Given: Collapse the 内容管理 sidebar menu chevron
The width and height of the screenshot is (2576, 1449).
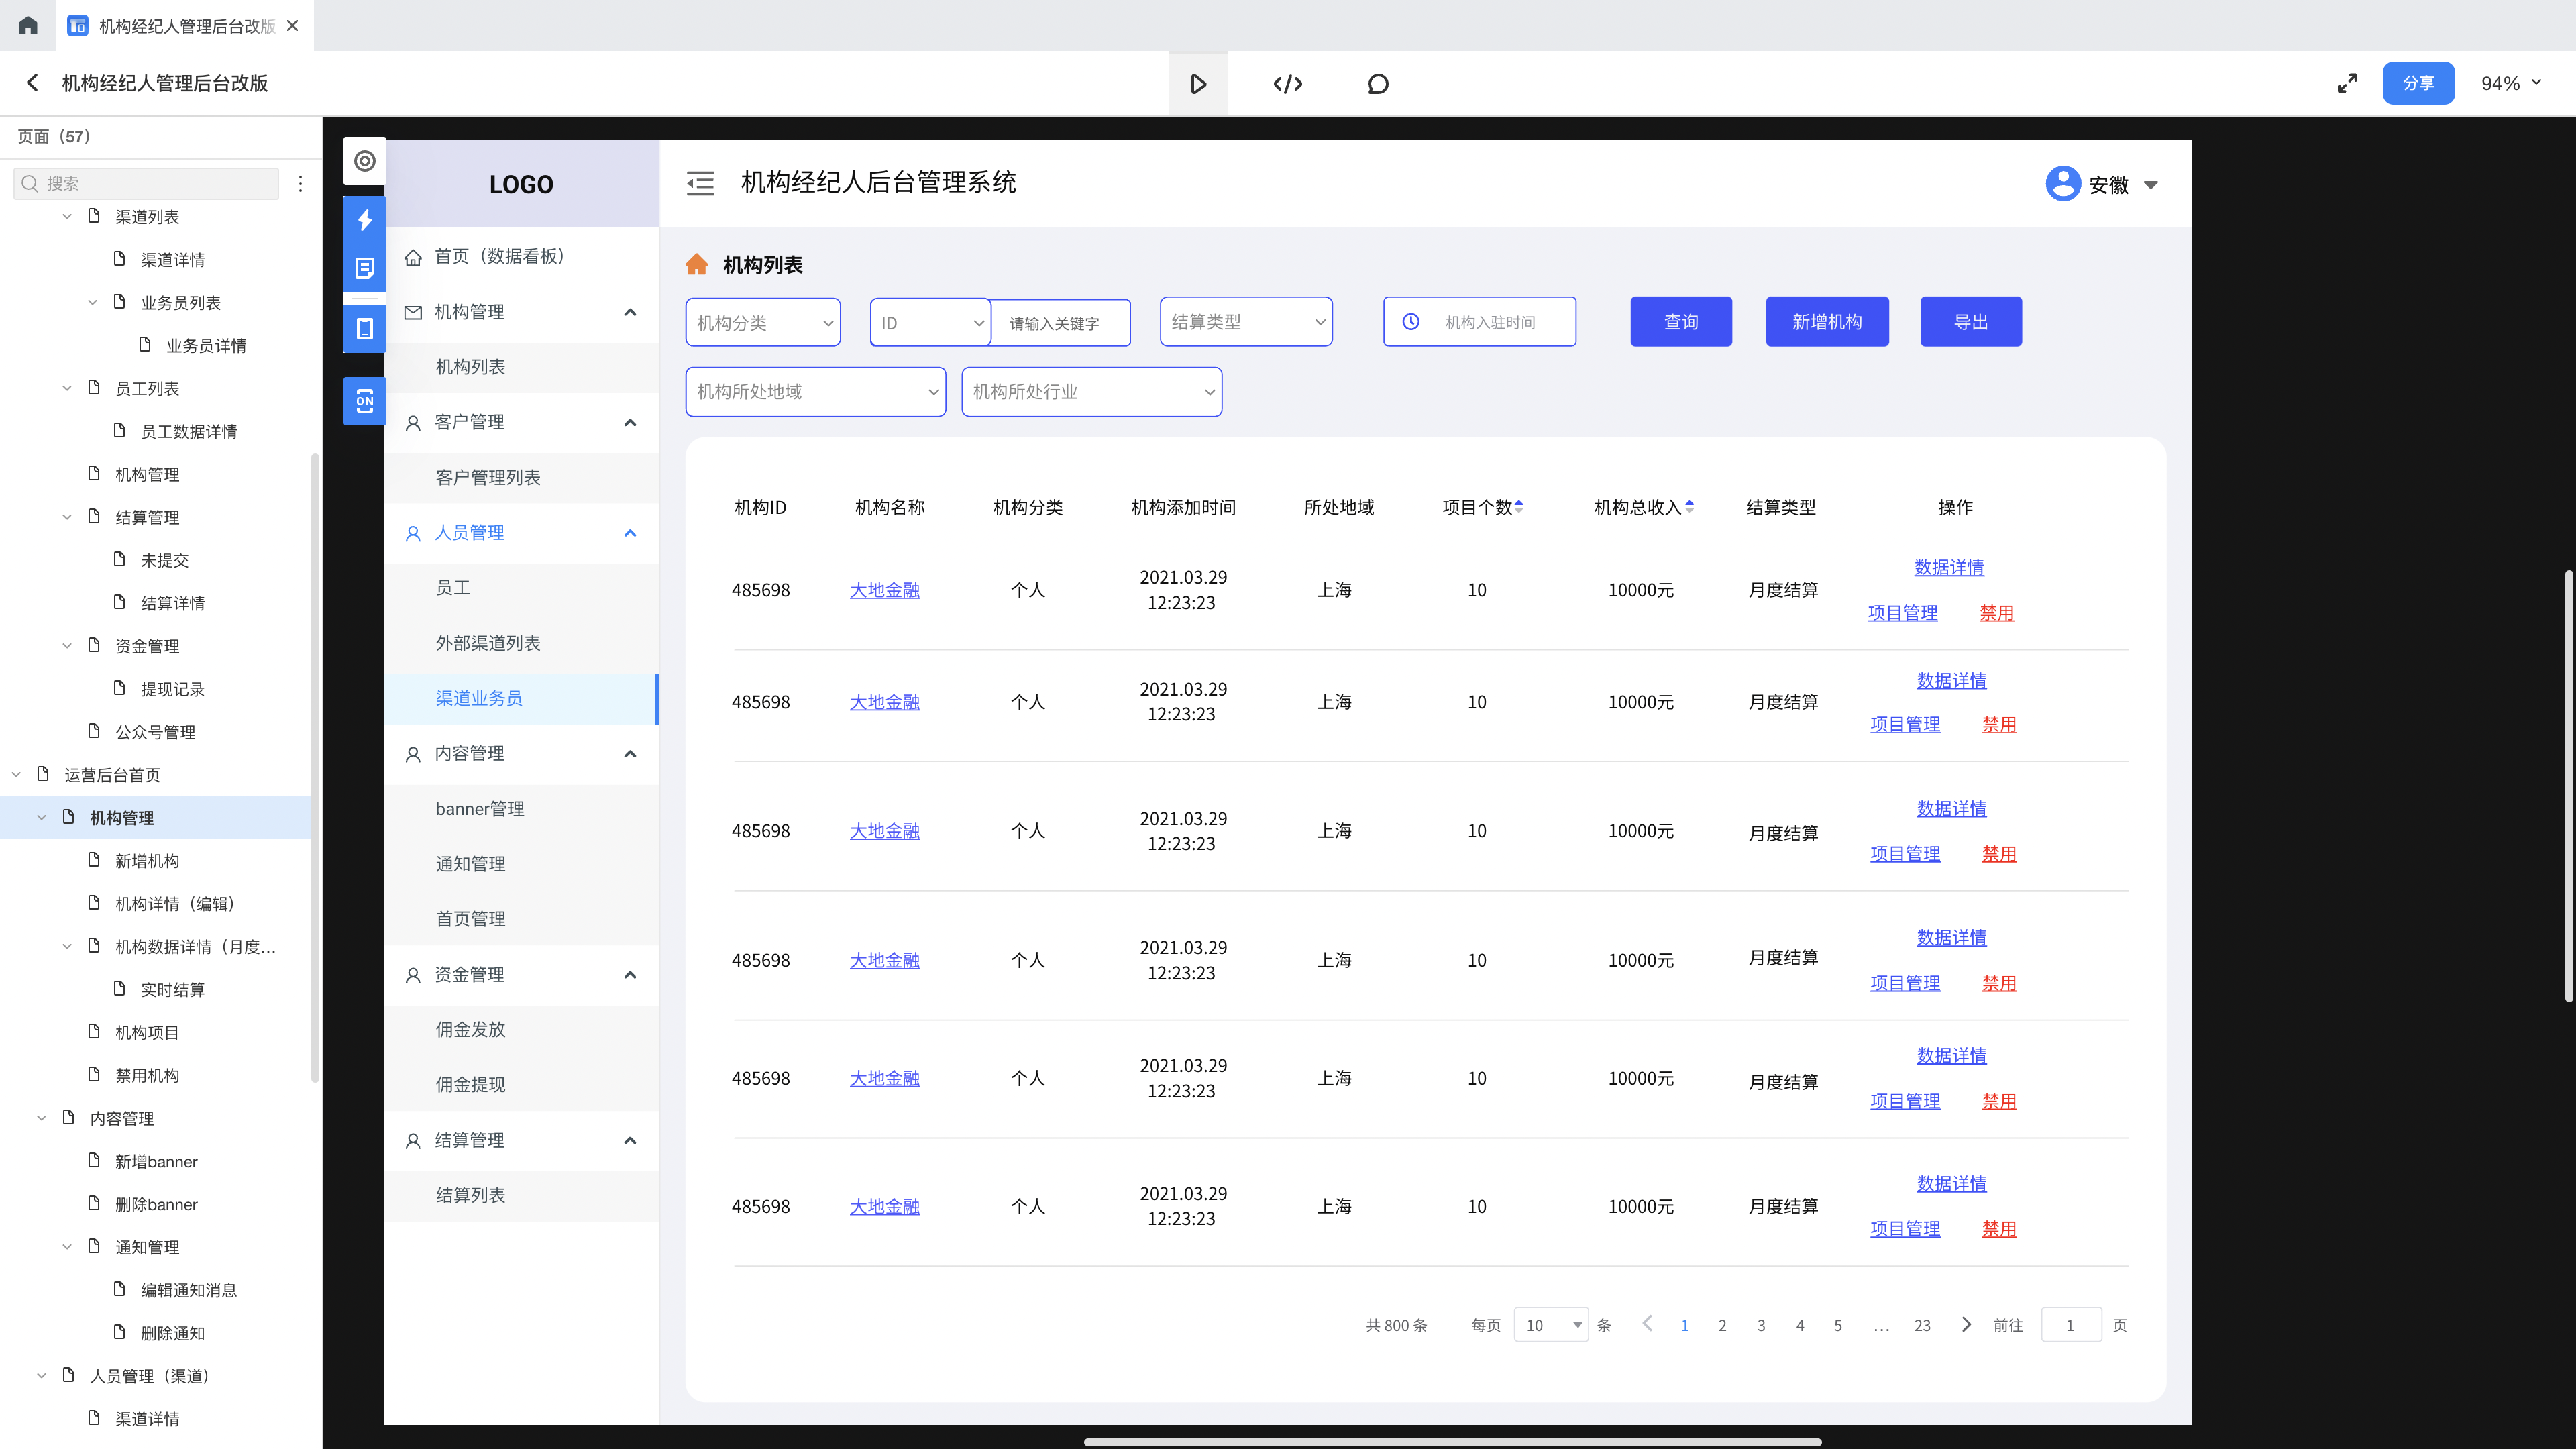Looking at the screenshot, I should tap(630, 754).
